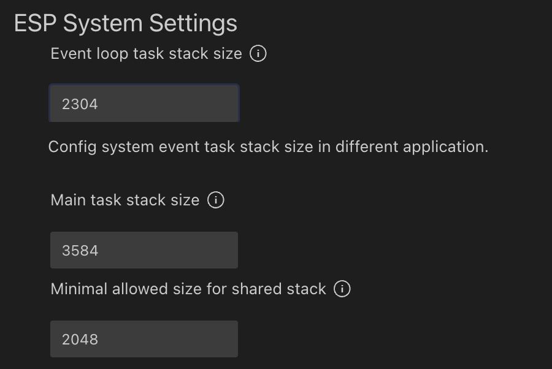Place cursor in the field showing 3584
Image resolution: width=552 pixels, height=369 pixels.
pyautogui.click(x=144, y=250)
